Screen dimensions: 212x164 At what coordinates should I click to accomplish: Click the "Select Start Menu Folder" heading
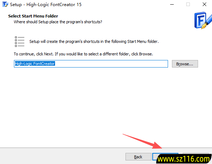(x=33, y=16)
